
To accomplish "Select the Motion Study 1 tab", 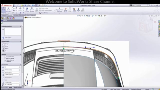I will point(18,87).
